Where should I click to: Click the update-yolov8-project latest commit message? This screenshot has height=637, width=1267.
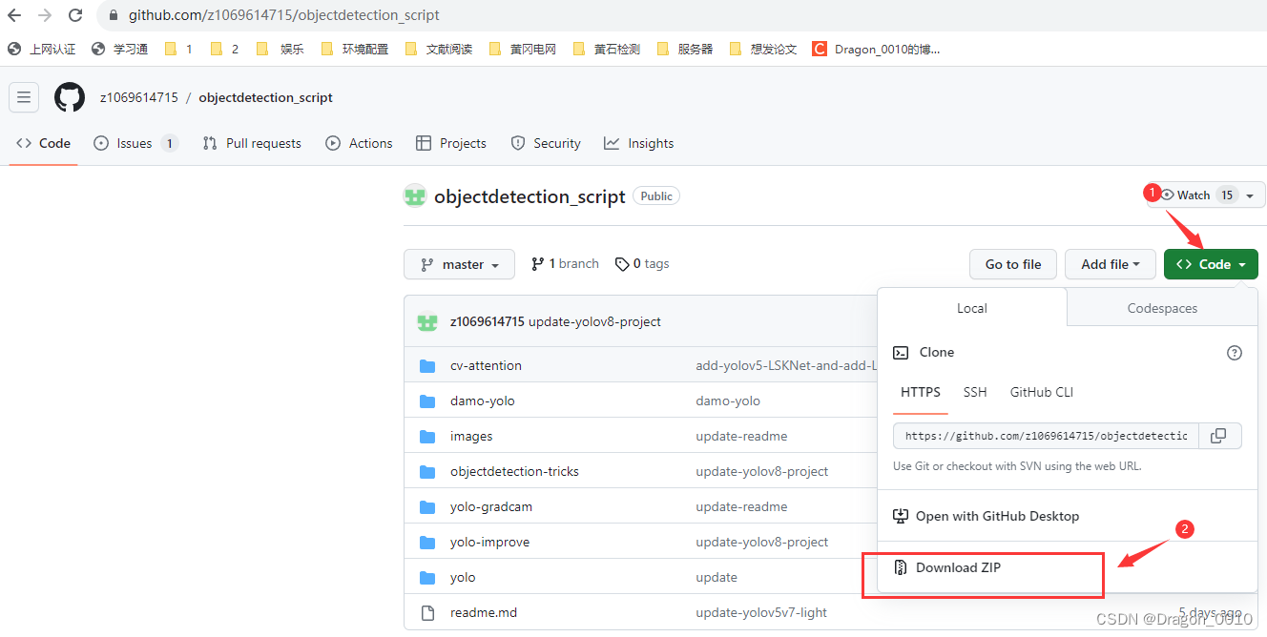(x=594, y=321)
